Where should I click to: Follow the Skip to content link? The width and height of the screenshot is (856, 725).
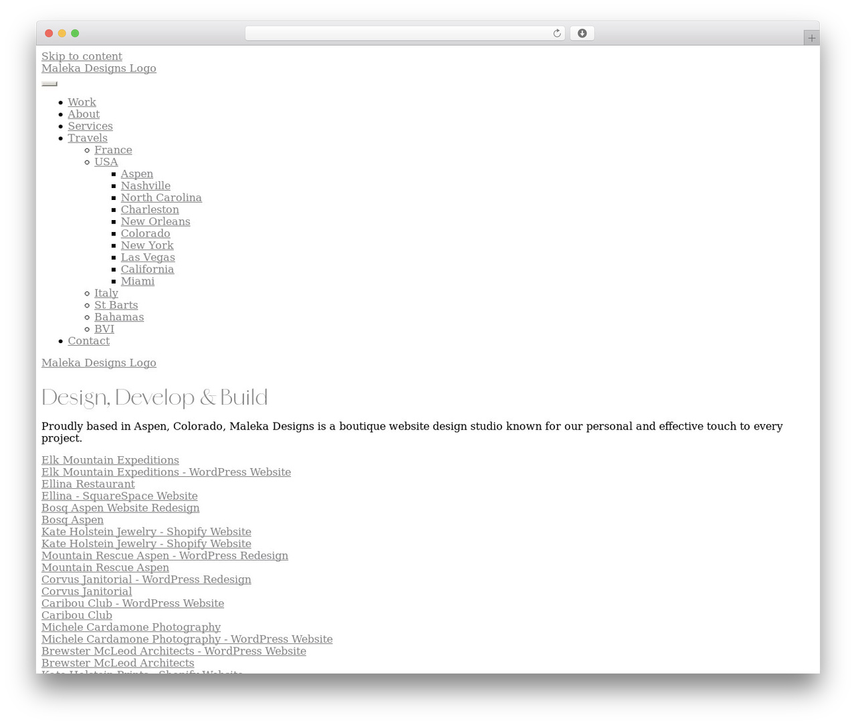(x=82, y=56)
